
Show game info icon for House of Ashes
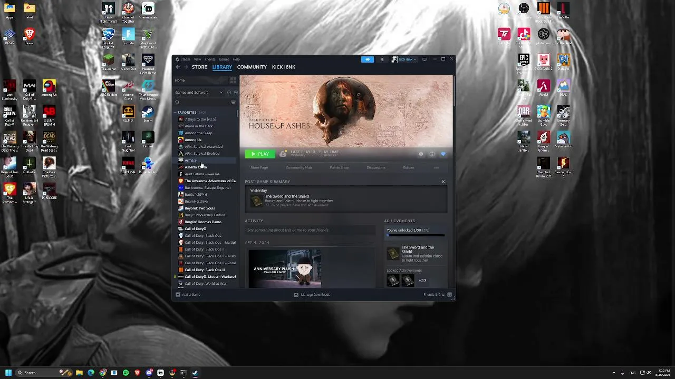click(x=432, y=154)
